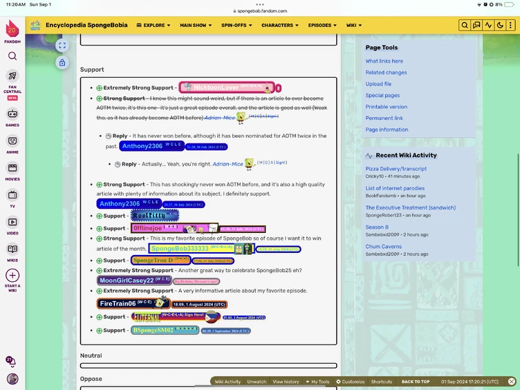The width and height of the screenshot is (520, 390).
Task: Open View history in bottom toolbar
Action: 286,382
